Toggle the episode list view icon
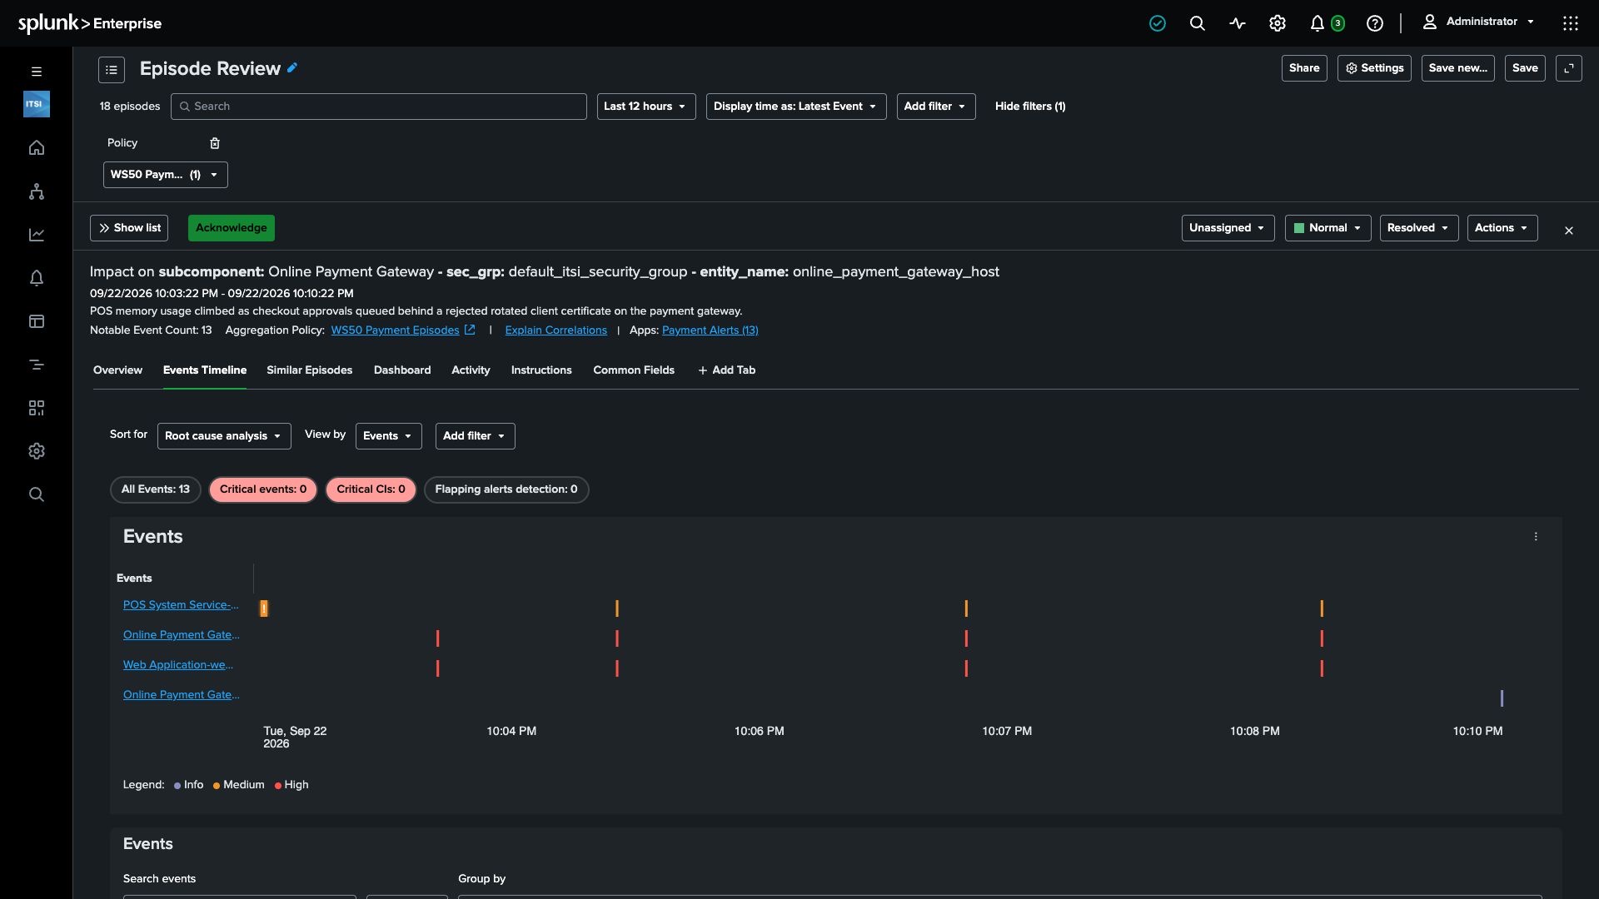Viewport: 1599px width, 899px height. click(x=112, y=70)
